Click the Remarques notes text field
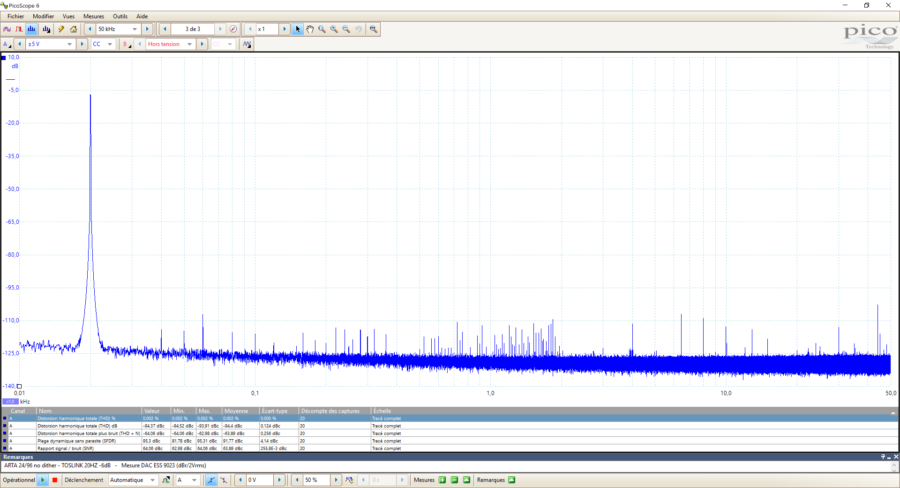 click(x=445, y=466)
